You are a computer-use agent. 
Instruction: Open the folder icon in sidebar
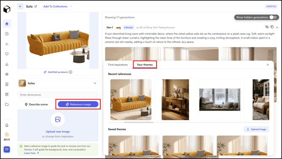tap(7, 104)
